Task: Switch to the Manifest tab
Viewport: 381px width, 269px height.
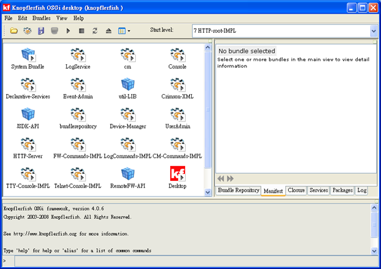Action: point(273,191)
